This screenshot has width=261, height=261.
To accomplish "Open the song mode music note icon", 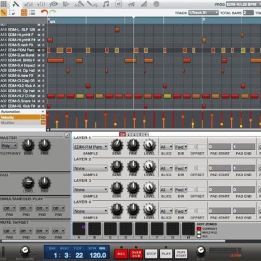I will point(106,4).
